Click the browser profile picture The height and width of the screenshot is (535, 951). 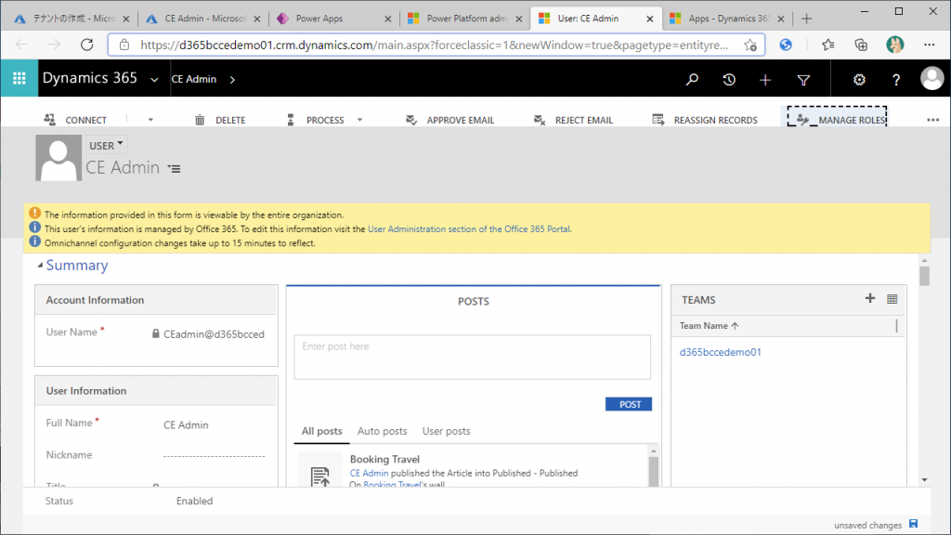coord(894,45)
